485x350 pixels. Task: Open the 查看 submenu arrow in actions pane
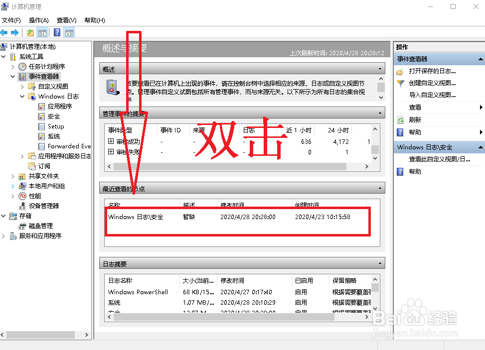482,107
